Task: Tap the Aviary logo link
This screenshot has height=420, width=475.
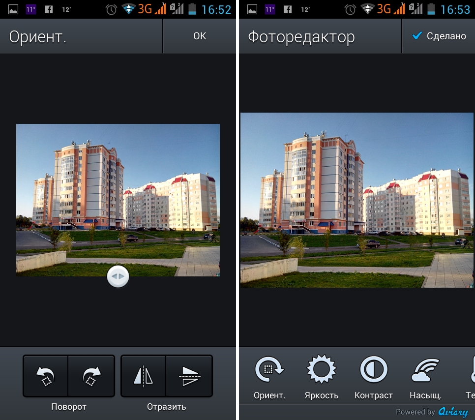Action: point(453,412)
